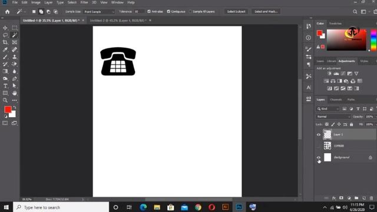
Task: Select the Move tool
Action: [x=5, y=28]
